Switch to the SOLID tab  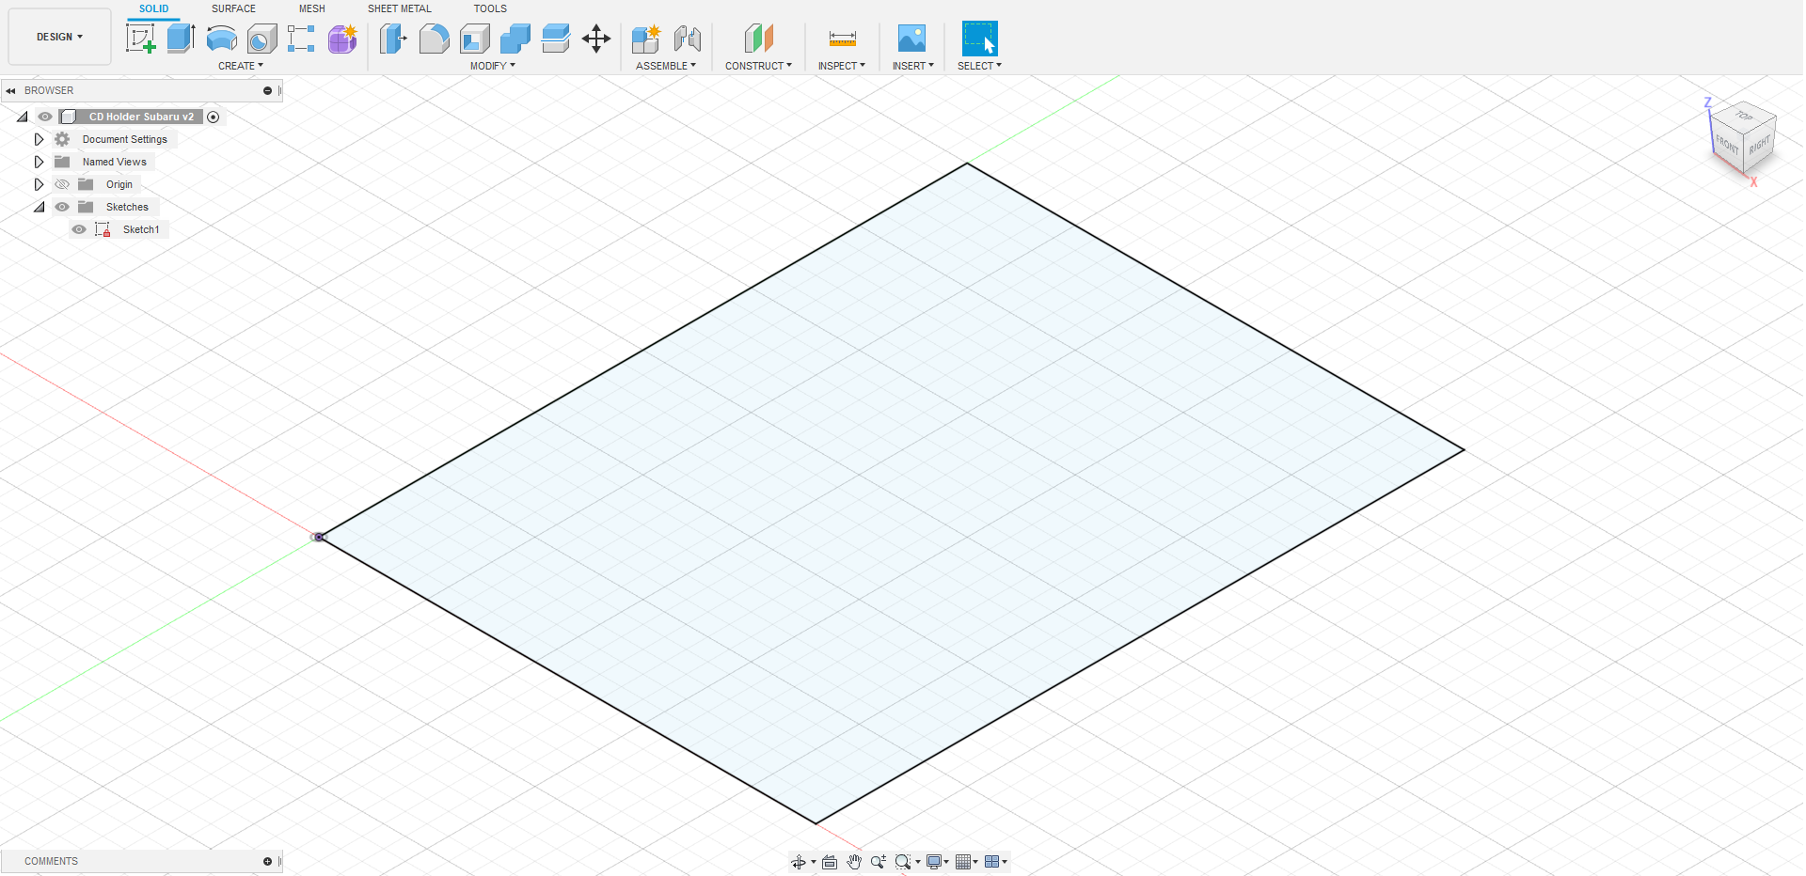click(x=154, y=8)
